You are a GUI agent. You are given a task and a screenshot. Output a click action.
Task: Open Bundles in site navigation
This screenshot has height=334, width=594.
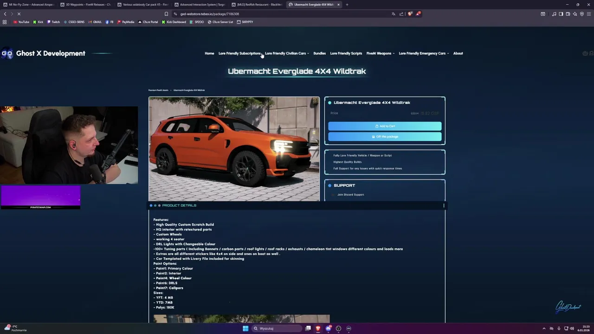tap(319, 53)
